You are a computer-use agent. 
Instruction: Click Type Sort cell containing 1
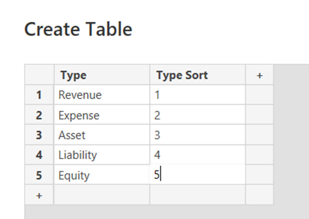coord(197,95)
